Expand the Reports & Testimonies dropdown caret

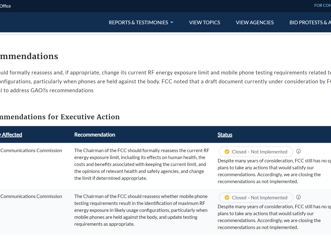[x=172, y=23]
